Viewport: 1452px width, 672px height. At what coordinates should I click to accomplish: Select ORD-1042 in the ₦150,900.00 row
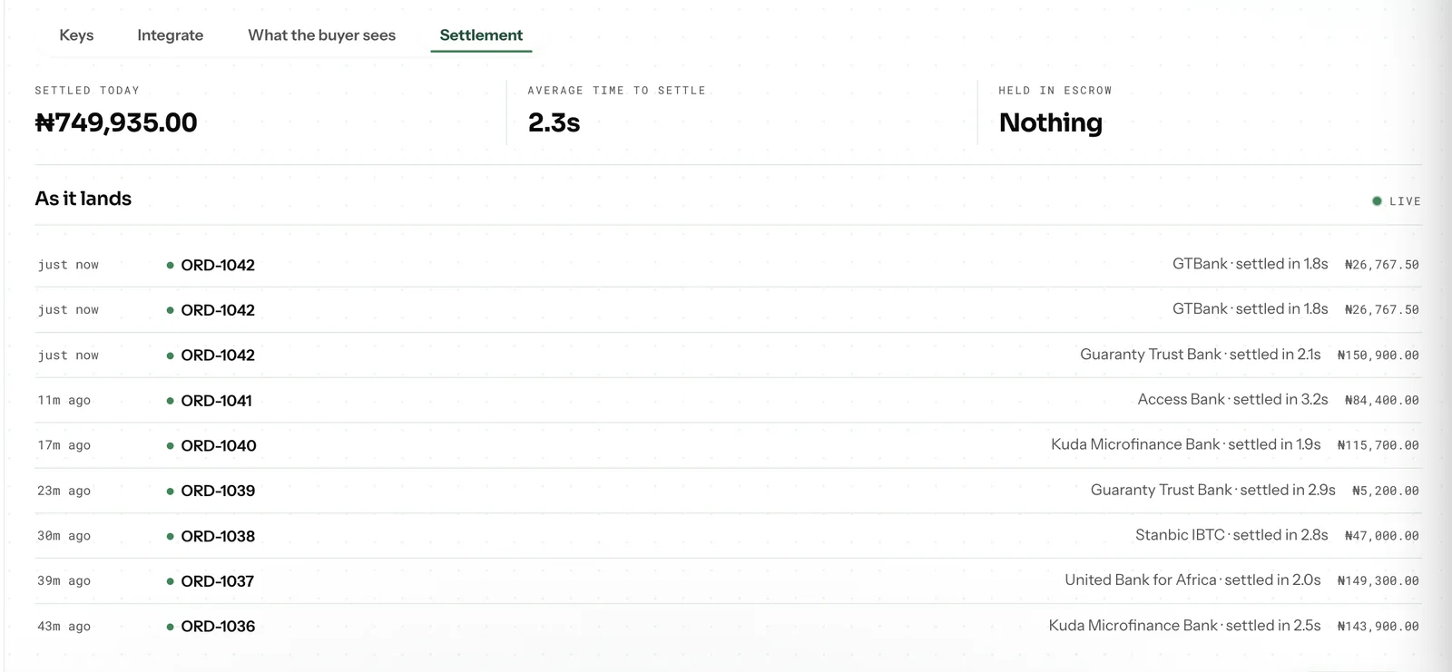[218, 355]
